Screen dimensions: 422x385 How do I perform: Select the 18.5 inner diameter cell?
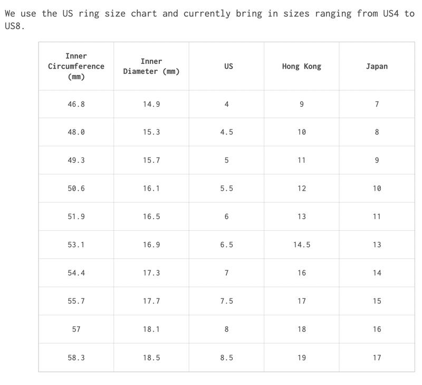151,358
